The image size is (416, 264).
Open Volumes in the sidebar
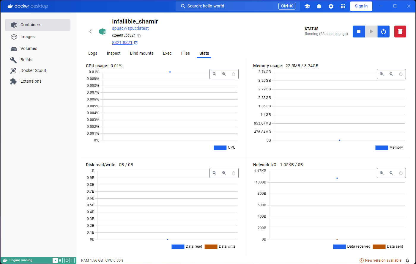[x=38, y=48]
